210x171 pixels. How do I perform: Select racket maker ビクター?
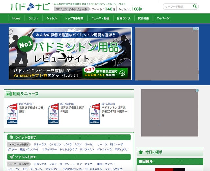[12, 149]
